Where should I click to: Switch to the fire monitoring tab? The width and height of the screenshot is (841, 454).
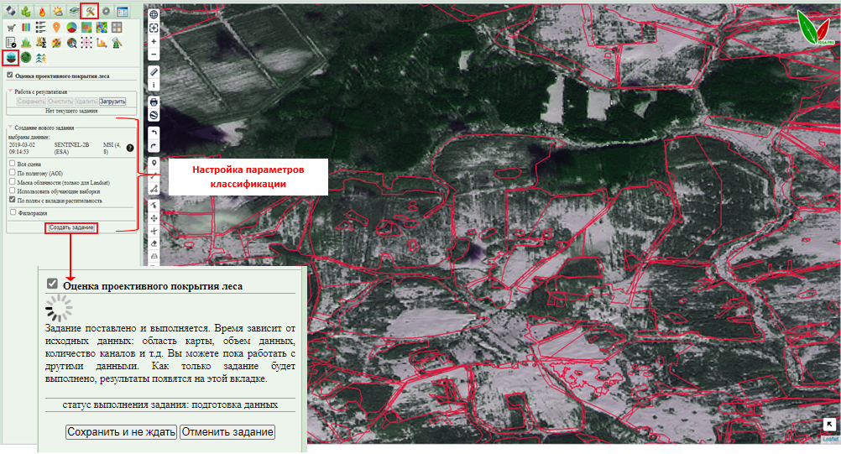(x=42, y=11)
